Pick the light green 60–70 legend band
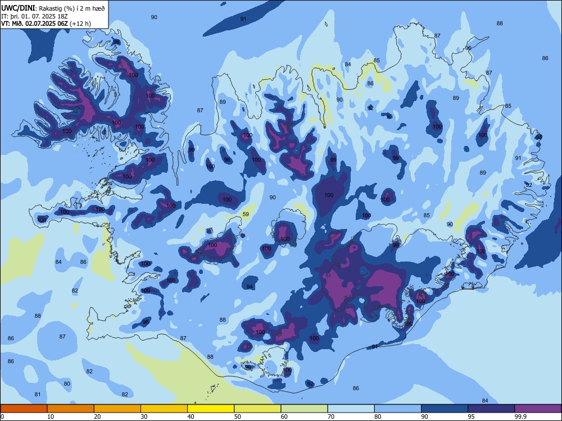Image resolution: width=562 pixels, height=421 pixels. click(304, 409)
